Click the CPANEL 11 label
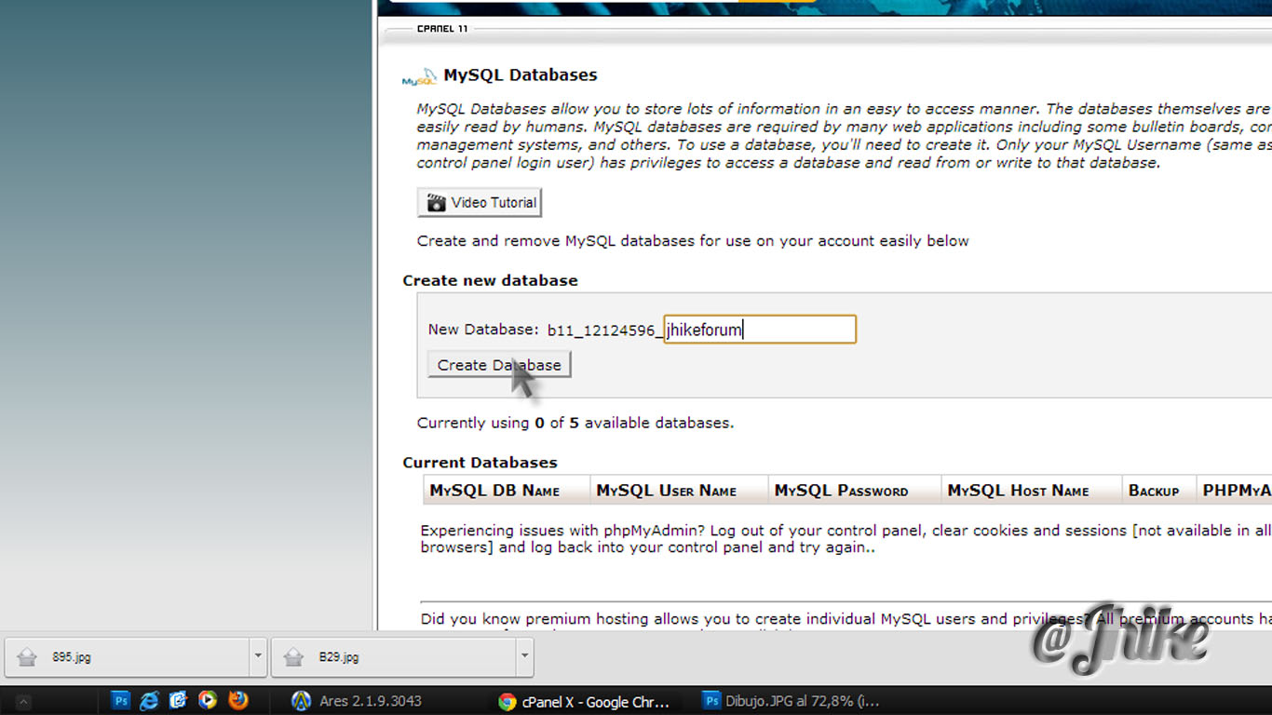Image resolution: width=1272 pixels, height=715 pixels. pyautogui.click(x=442, y=29)
